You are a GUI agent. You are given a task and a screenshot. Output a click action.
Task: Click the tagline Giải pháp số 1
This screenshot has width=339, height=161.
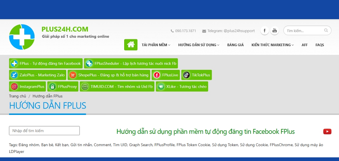[x=75, y=36]
